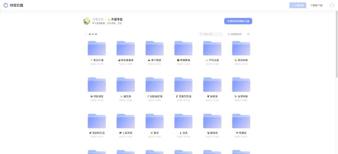Select the 外语专区 breadcrumb entry

click(115, 19)
